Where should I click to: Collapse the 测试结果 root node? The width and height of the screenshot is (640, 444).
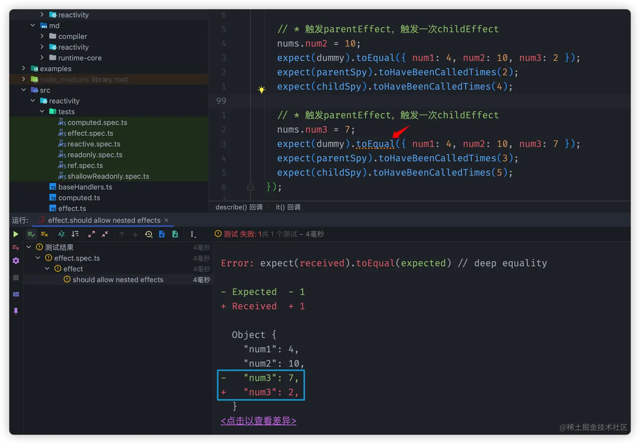[x=29, y=247]
